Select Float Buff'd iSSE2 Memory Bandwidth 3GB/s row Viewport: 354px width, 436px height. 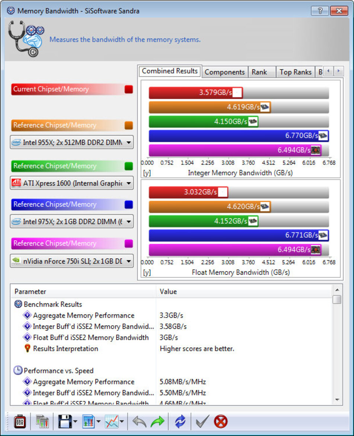(171, 337)
